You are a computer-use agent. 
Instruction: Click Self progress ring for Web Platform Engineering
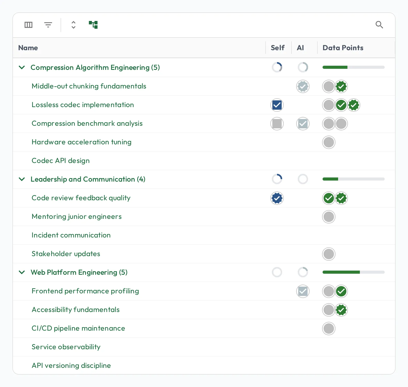[277, 272]
